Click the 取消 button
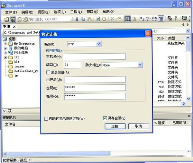193x163 pixels. 139,126
